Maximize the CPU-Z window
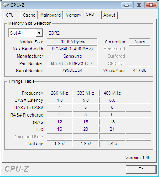This screenshot has height=177, width=159. [139, 5]
